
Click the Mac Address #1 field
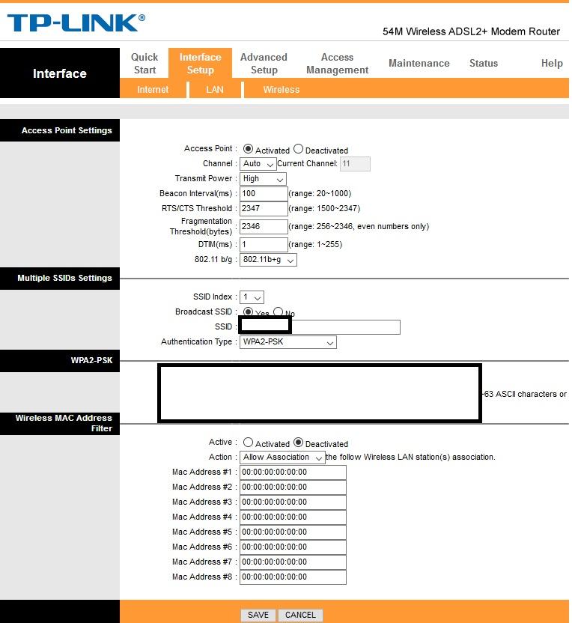tap(293, 472)
